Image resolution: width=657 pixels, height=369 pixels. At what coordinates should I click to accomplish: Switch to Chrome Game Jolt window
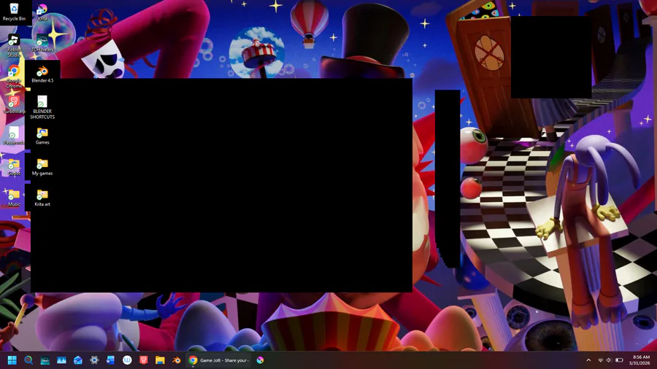pyautogui.click(x=218, y=360)
